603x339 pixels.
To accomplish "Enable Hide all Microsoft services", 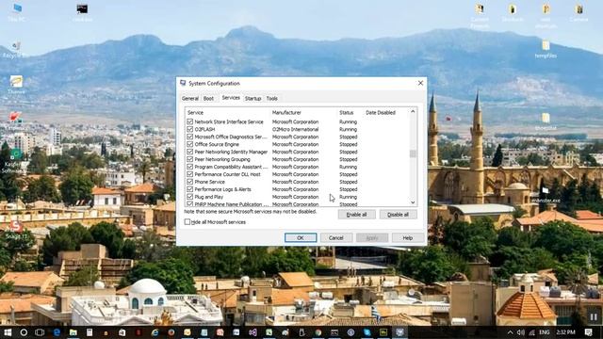I will [187, 222].
